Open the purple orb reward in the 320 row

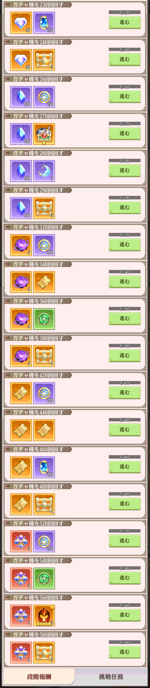pyautogui.click(x=21, y=245)
